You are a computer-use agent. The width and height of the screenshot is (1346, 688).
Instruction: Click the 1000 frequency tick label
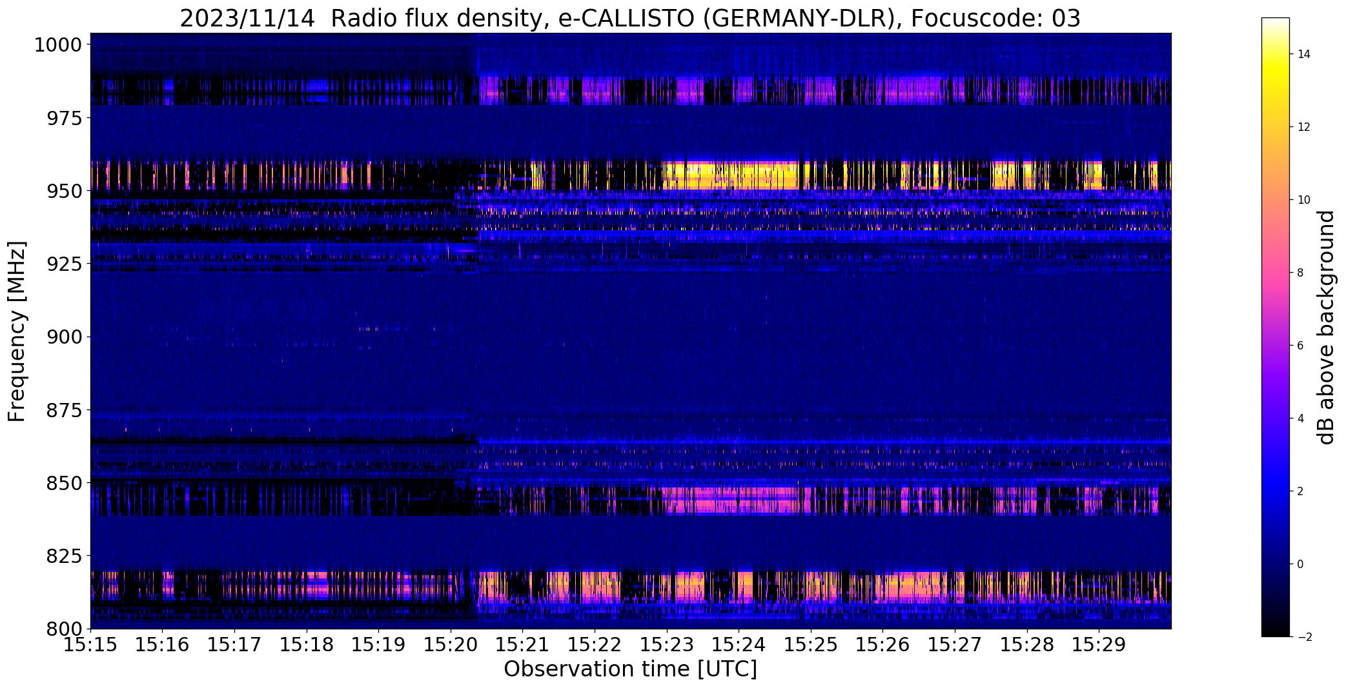[x=59, y=45]
